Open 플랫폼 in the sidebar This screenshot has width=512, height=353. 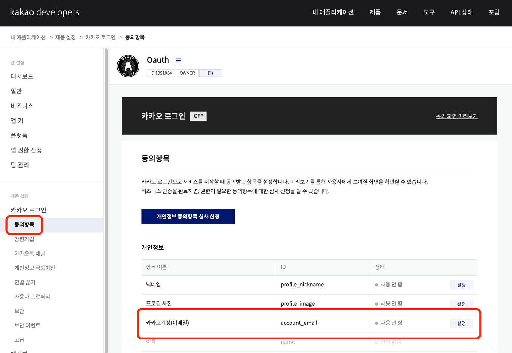coord(19,135)
